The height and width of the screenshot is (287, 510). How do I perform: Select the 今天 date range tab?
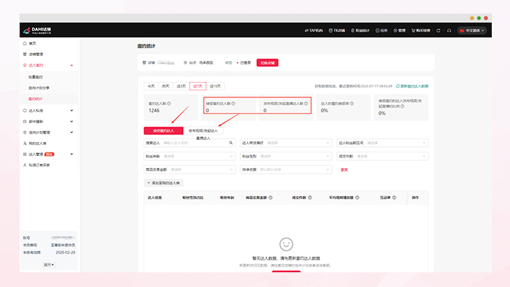(x=151, y=86)
